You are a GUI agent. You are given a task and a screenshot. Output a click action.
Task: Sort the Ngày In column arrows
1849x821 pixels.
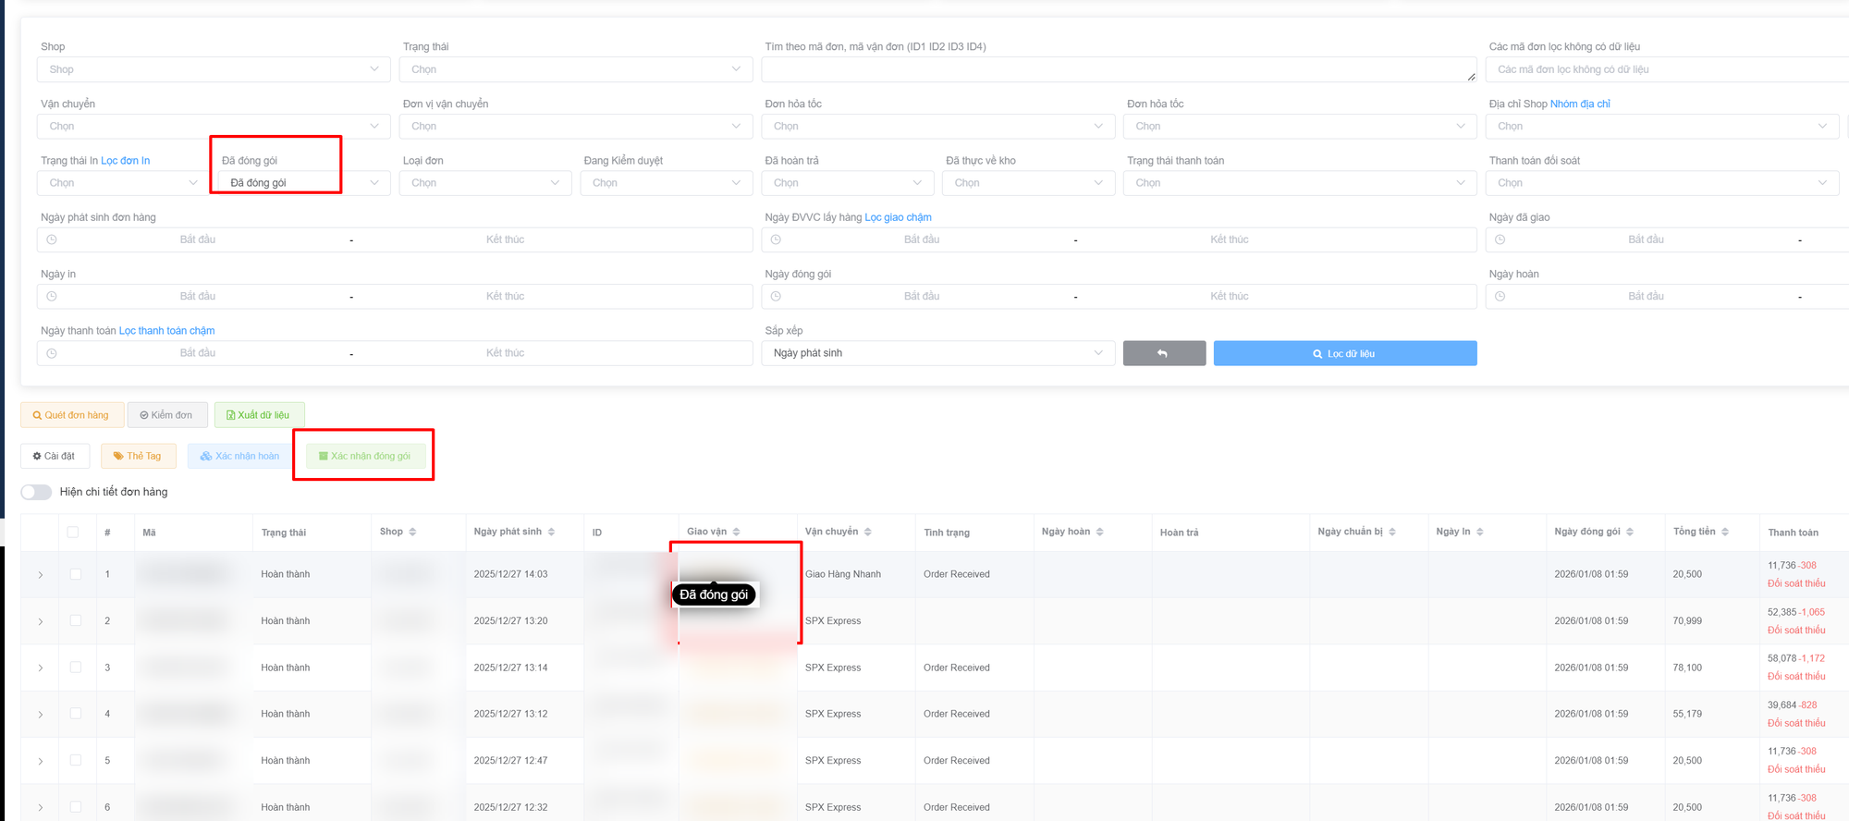click(x=1479, y=532)
